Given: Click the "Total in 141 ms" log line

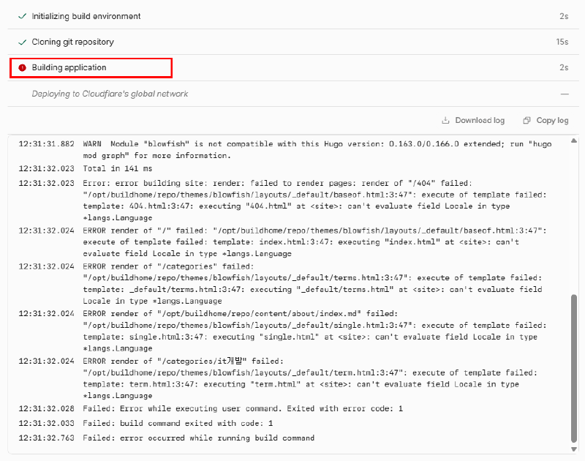Looking at the screenshot, I should coord(118,168).
